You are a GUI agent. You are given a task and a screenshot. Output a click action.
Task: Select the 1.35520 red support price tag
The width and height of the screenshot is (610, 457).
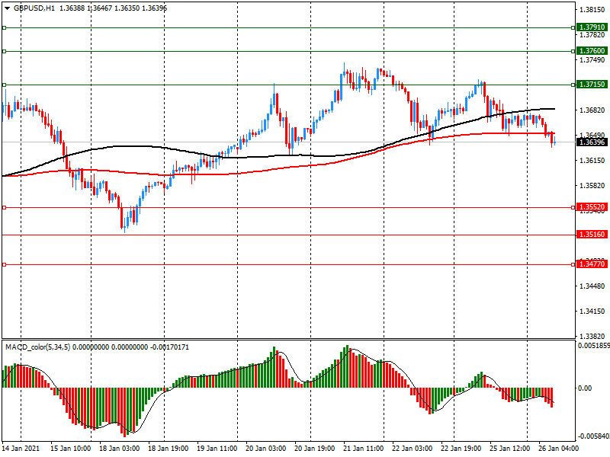pyautogui.click(x=592, y=207)
